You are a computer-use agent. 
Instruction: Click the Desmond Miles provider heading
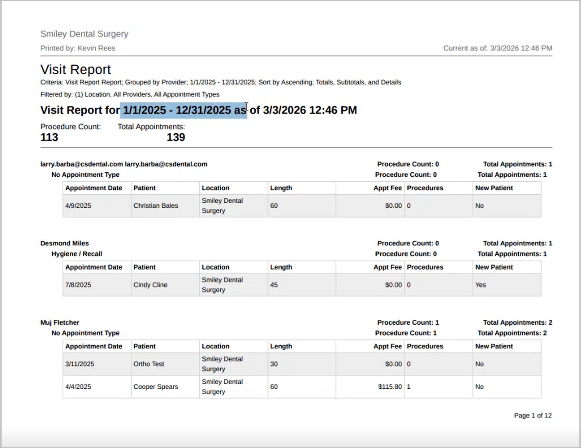click(x=64, y=243)
